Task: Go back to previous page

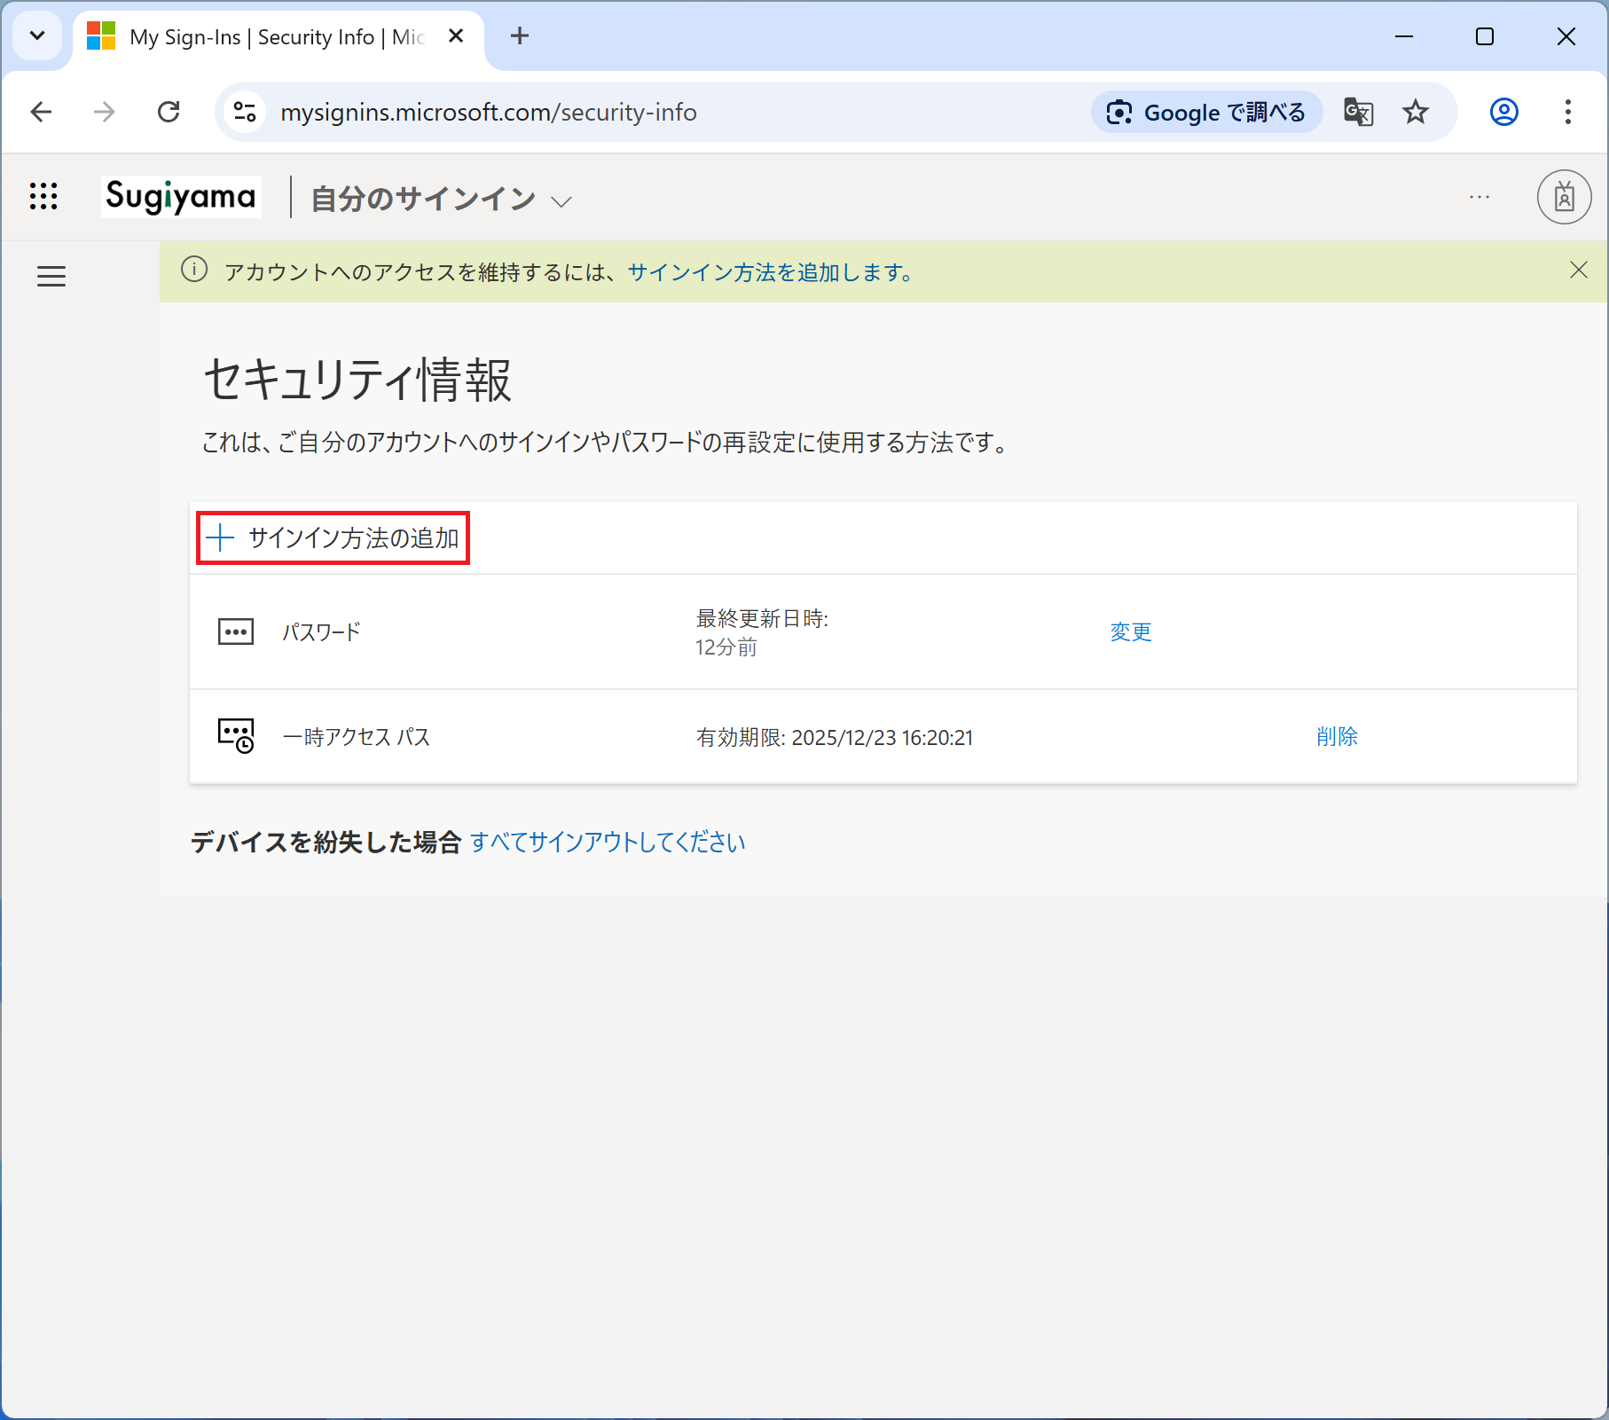Action: tap(42, 113)
